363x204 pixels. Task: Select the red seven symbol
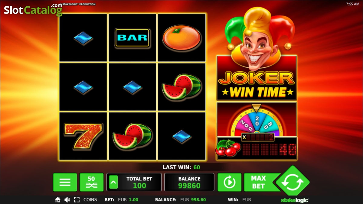tap(83, 136)
